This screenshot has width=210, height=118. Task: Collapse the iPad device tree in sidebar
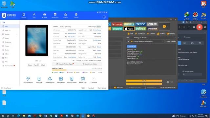[x=1, y=22]
